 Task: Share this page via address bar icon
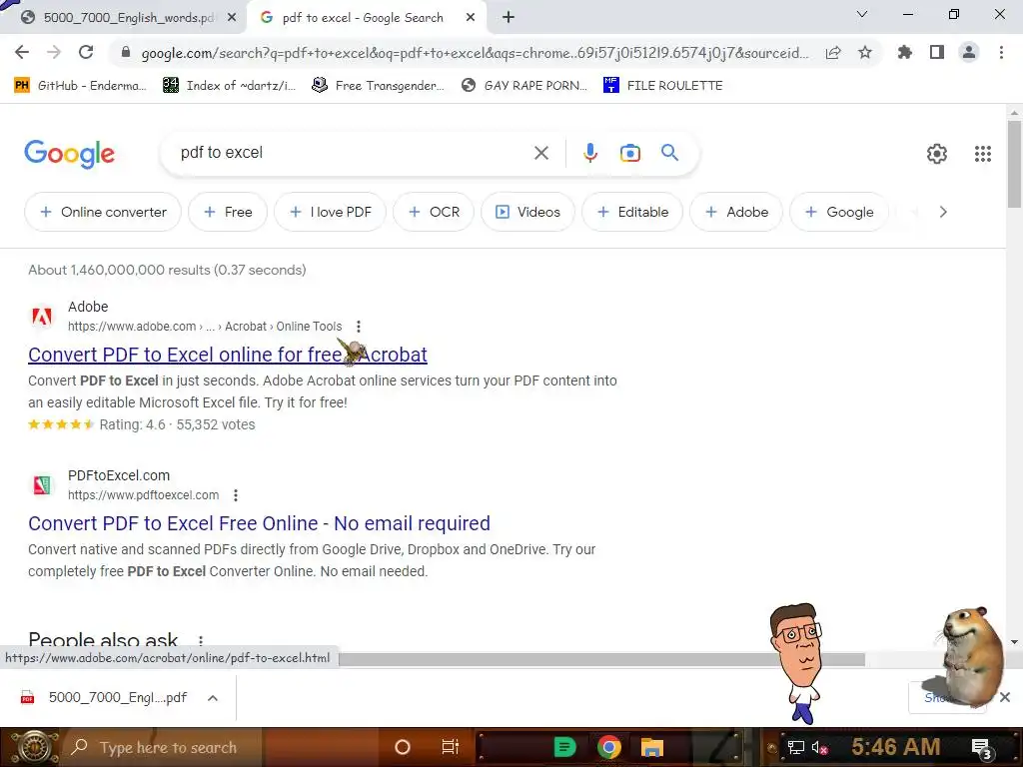(833, 53)
